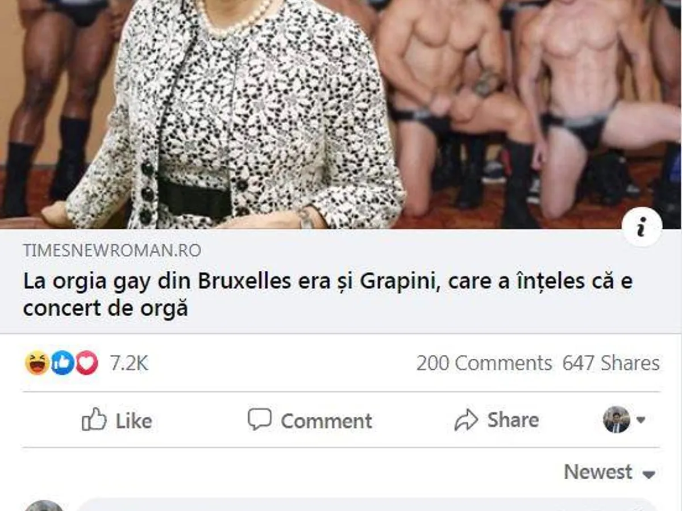Viewport: 682px width, 511px height.
Task: Show the 200 Comments
Action: (x=484, y=363)
